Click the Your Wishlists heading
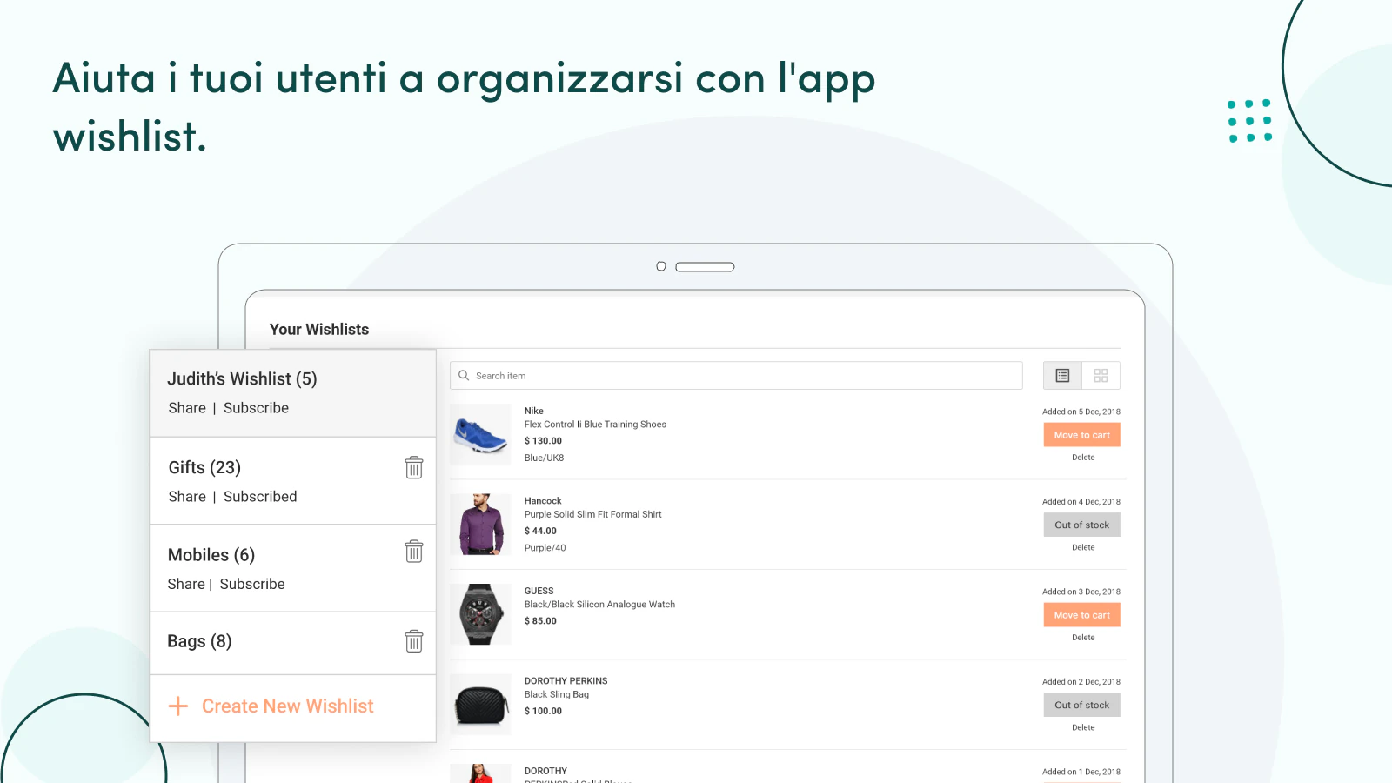 (x=319, y=330)
